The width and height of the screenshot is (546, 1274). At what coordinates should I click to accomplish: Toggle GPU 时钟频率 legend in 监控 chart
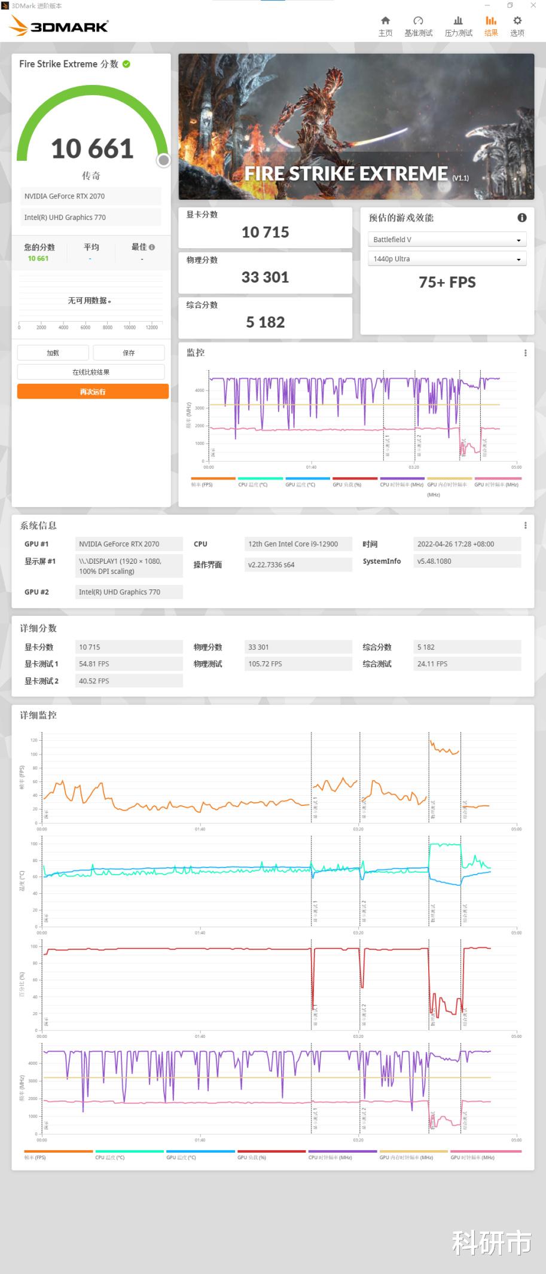click(x=497, y=482)
